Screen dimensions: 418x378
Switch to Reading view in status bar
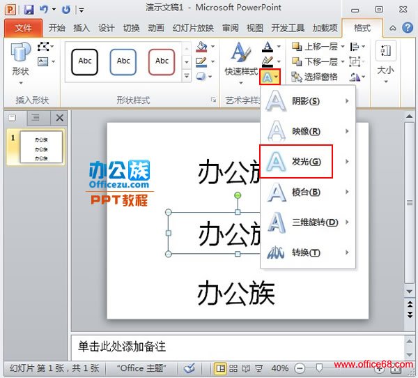[x=245, y=369]
